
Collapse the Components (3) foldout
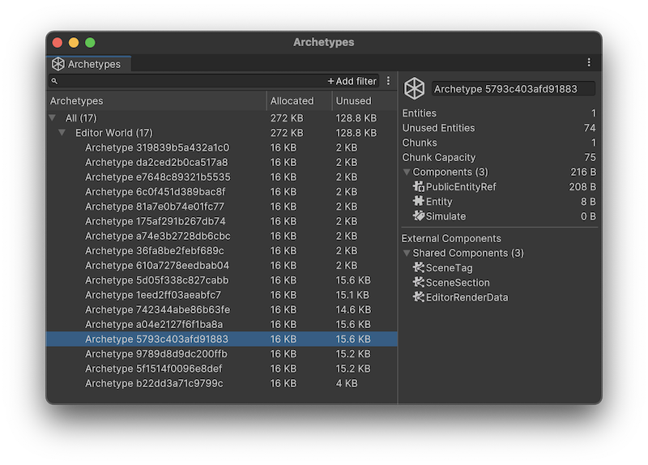[x=407, y=173]
